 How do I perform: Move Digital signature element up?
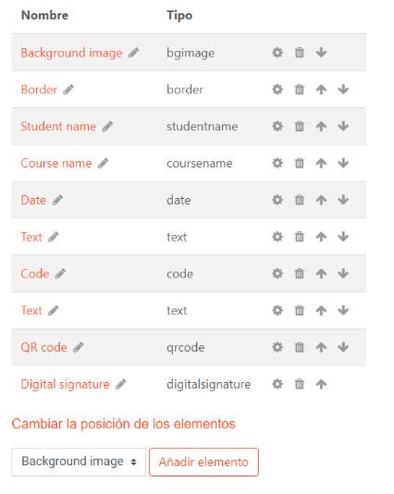[x=321, y=384]
